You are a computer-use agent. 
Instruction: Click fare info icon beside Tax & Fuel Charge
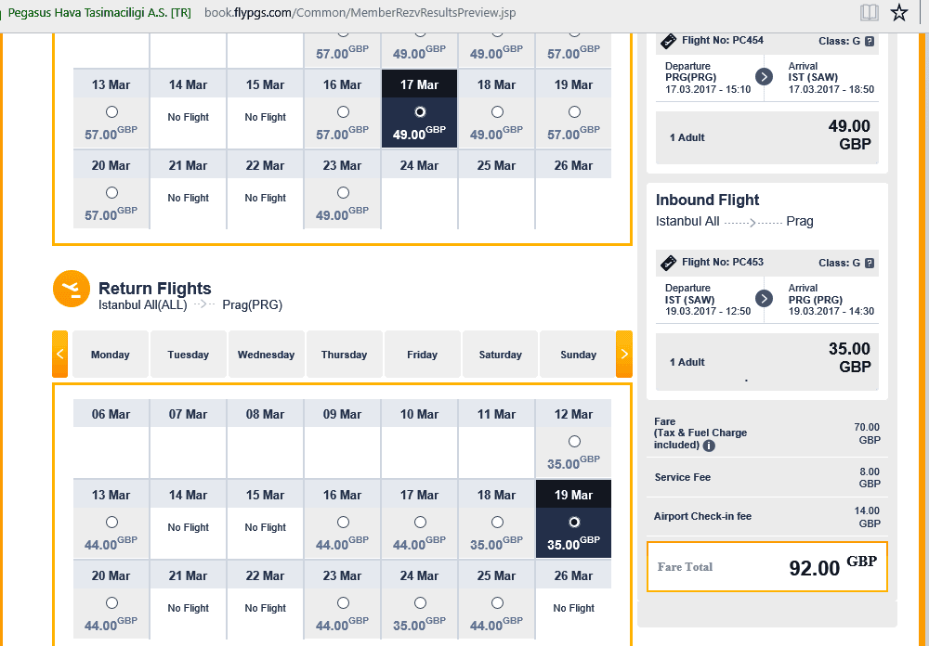pyautogui.click(x=709, y=446)
